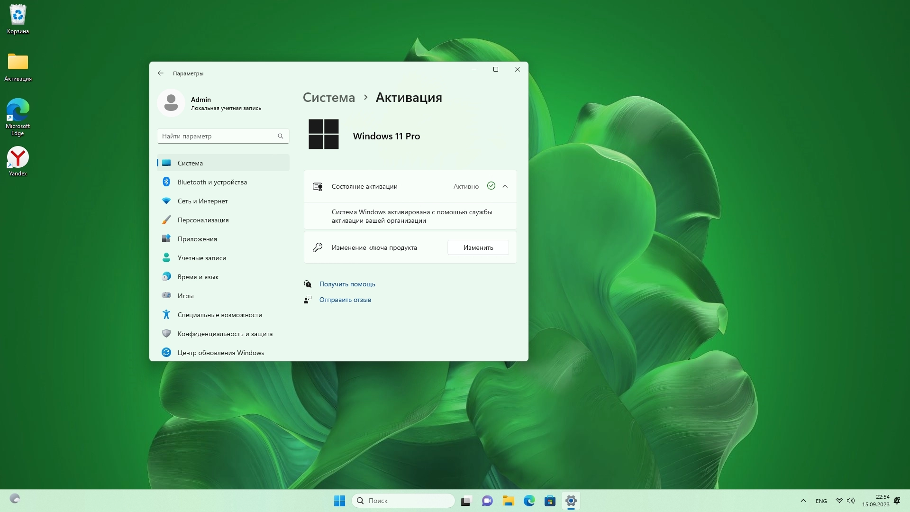Click the back arrow in Settings
The height and width of the screenshot is (512, 910).
coord(161,73)
